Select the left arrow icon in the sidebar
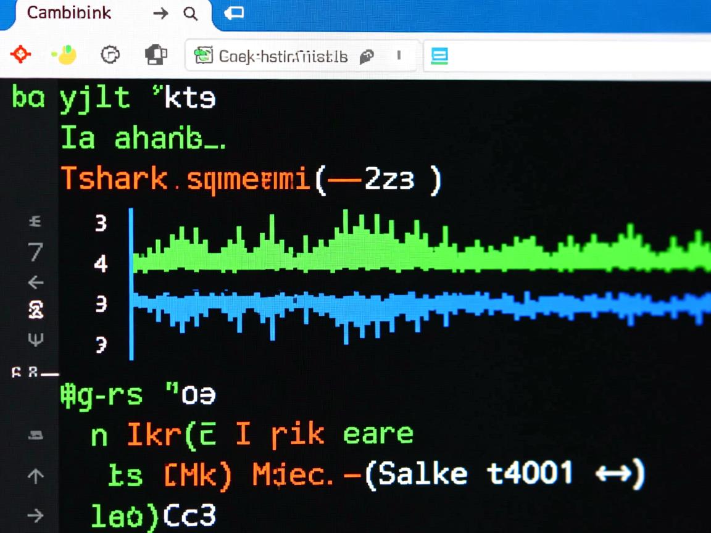The image size is (711, 533). [x=35, y=283]
